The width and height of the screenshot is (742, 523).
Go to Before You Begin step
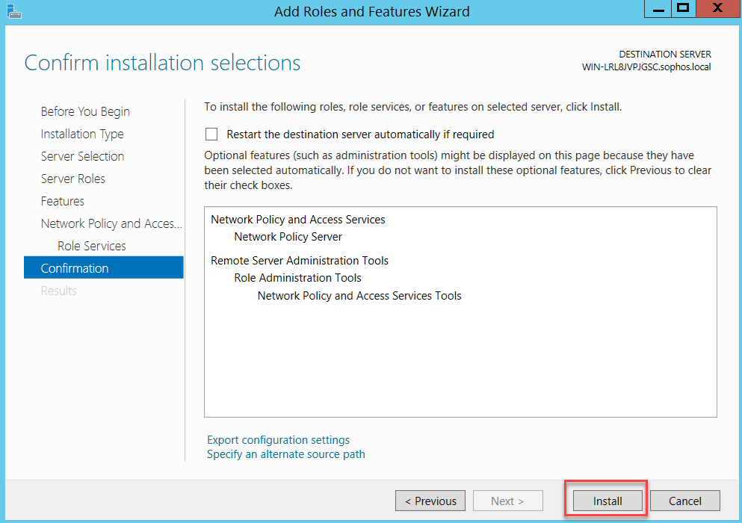pyautogui.click(x=85, y=111)
